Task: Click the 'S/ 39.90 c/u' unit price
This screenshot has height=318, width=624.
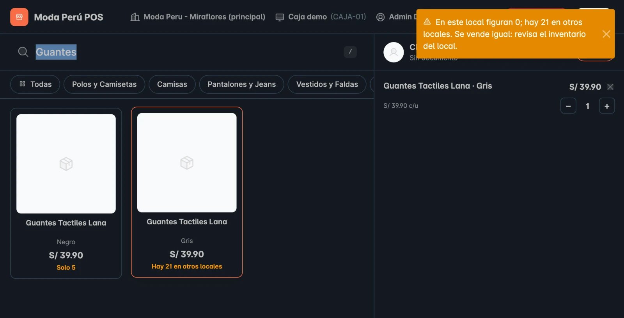Action: pos(401,106)
